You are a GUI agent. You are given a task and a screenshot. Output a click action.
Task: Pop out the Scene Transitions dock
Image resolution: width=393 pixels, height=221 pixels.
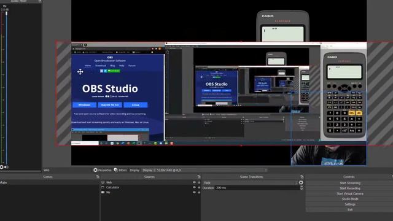302,177
